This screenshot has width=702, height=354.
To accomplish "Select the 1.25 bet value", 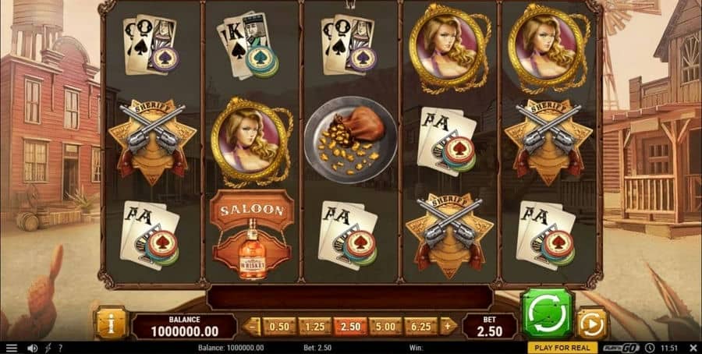I will tap(315, 326).
